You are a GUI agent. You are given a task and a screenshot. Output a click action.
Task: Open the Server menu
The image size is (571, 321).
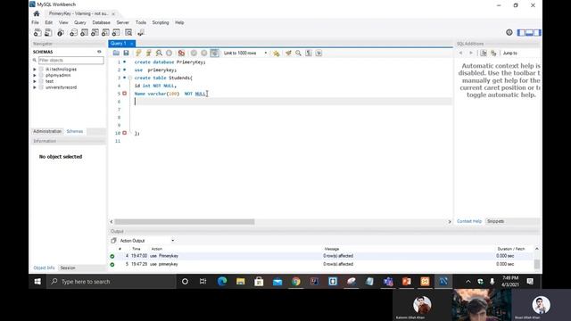[123, 22]
